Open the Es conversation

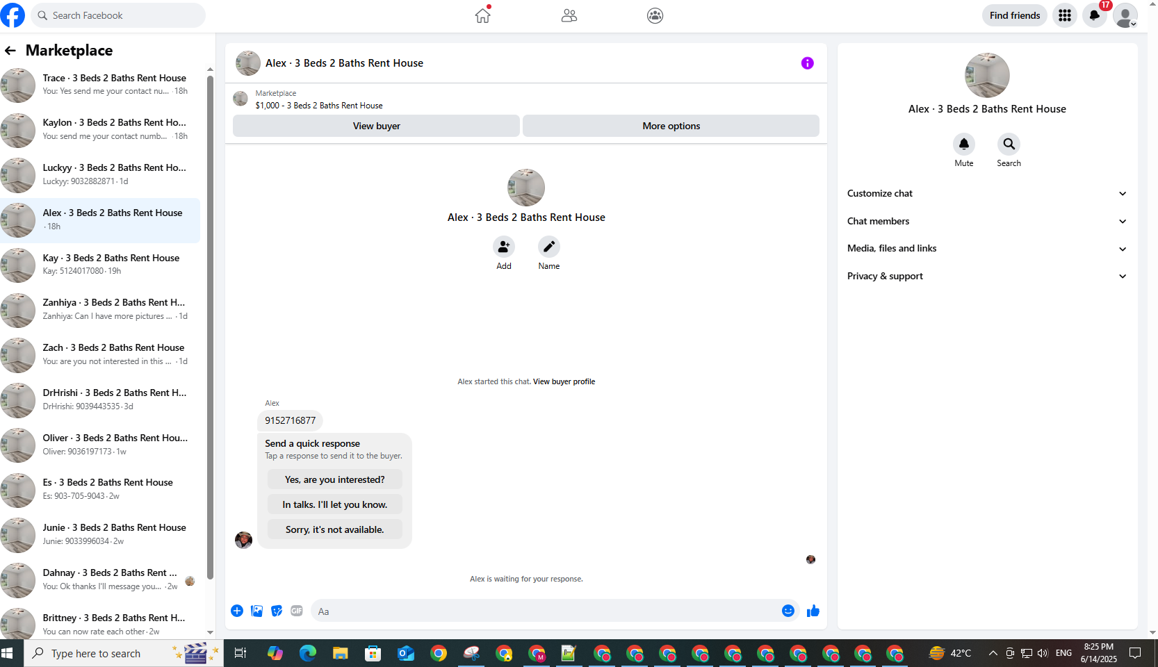(101, 490)
